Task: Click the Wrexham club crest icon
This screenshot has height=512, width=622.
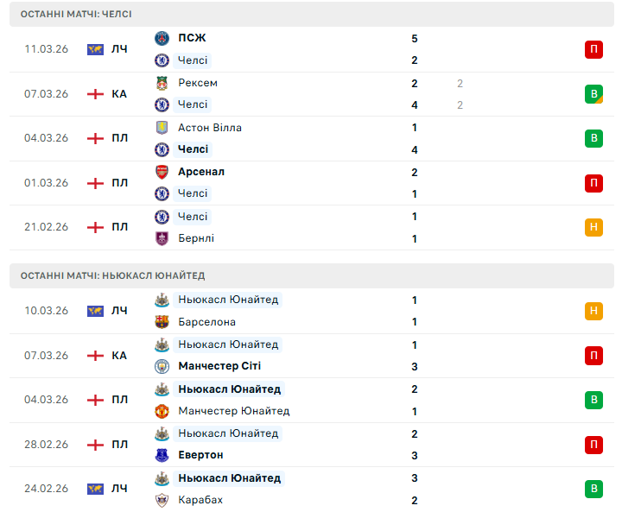Action: [x=162, y=83]
